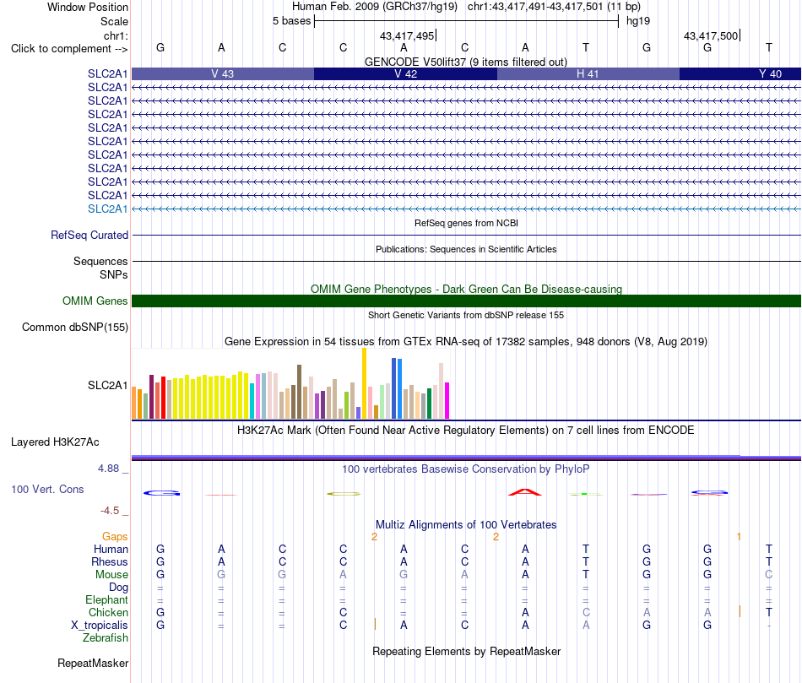
Task: Click the light-blue SLC2A1 transcript label
Action: 107,209
